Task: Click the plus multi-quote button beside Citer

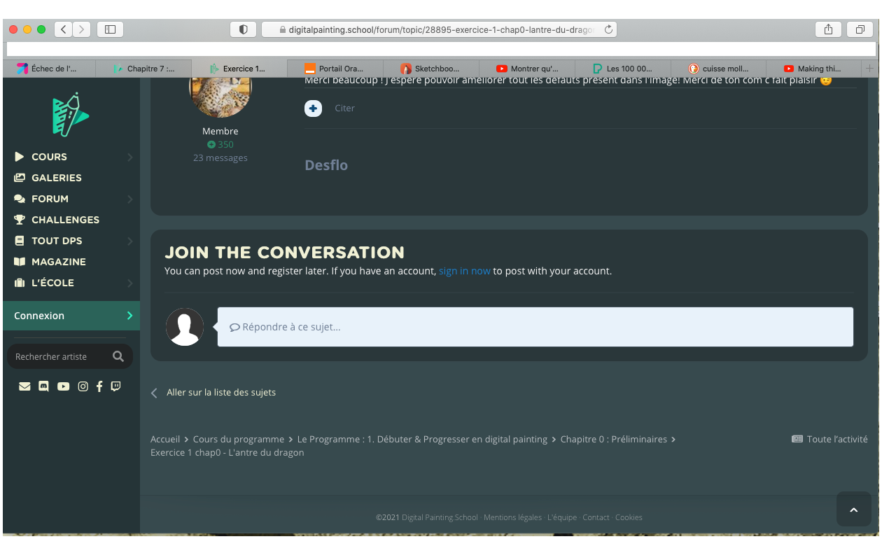Action: coord(313,108)
